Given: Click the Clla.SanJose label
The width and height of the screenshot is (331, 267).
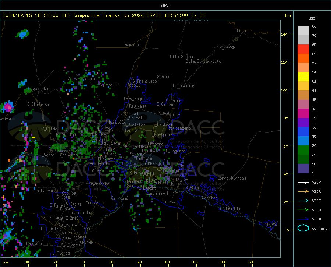Looking at the screenshot, I should [x=183, y=57].
